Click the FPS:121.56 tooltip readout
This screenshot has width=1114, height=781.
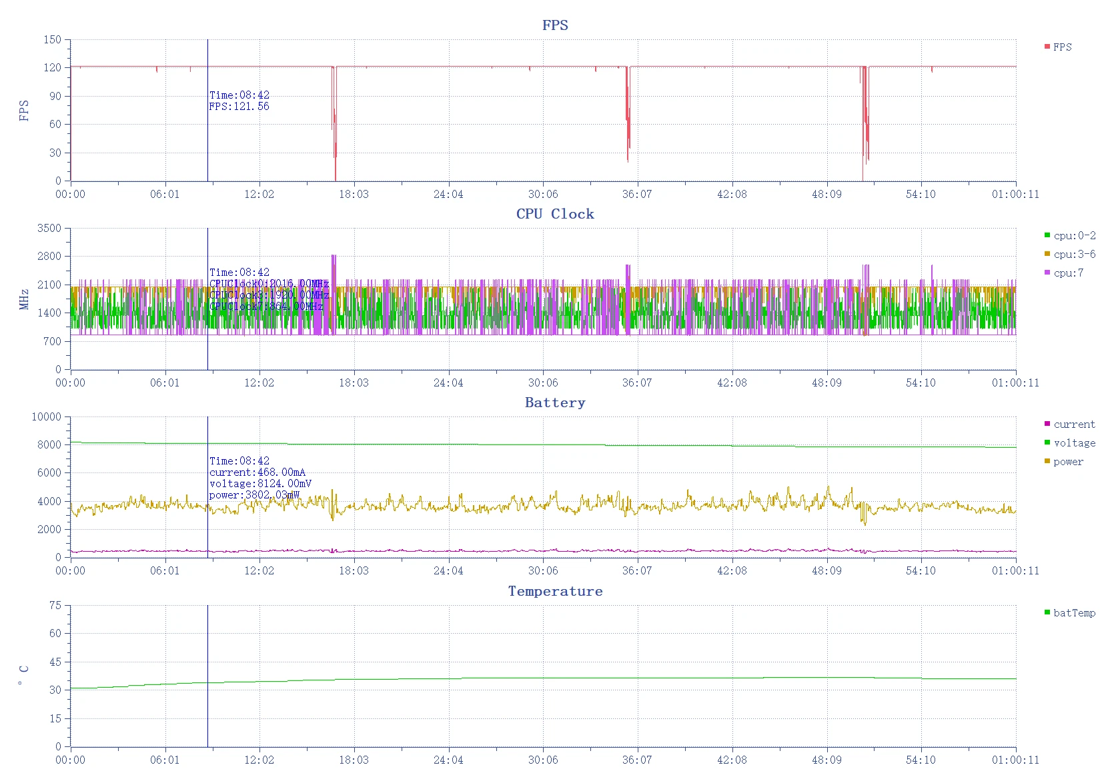click(239, 107)
